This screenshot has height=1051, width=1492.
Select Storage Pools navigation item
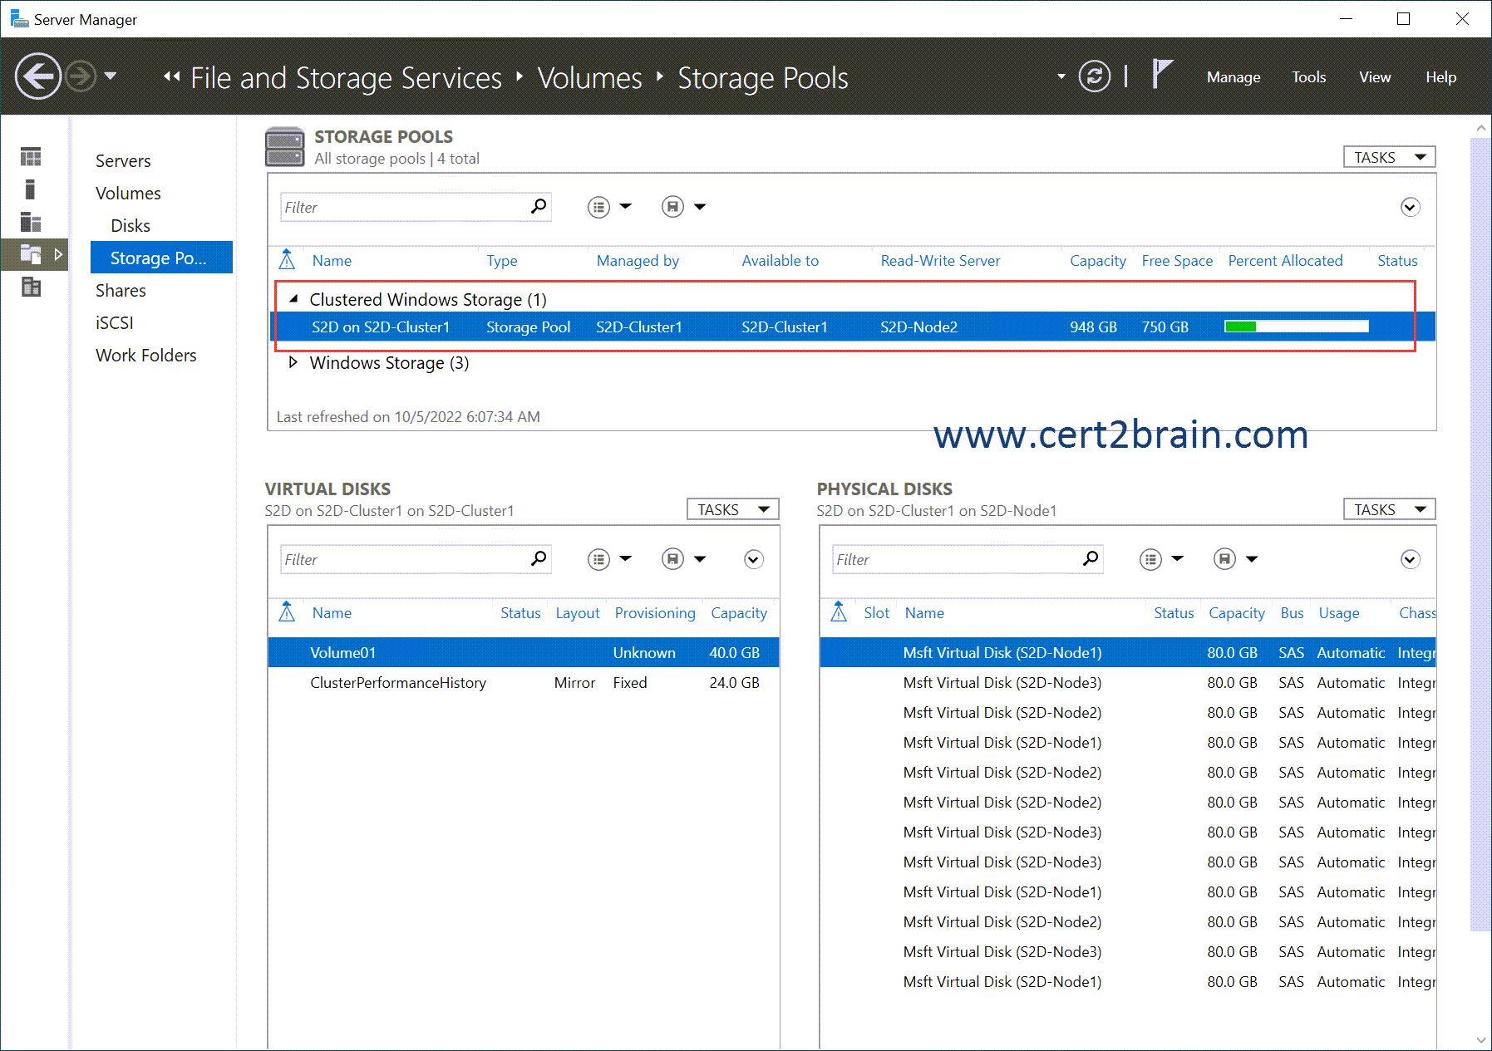pos(161,258)
